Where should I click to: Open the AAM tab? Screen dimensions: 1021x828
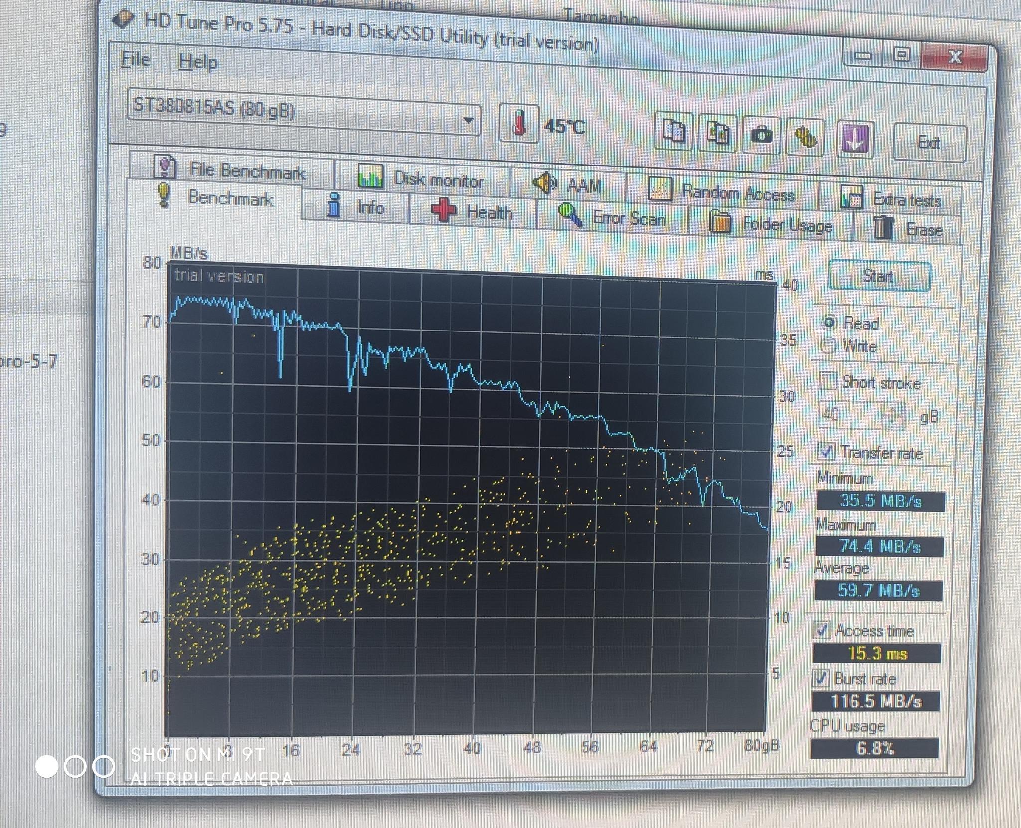[567, 184]
